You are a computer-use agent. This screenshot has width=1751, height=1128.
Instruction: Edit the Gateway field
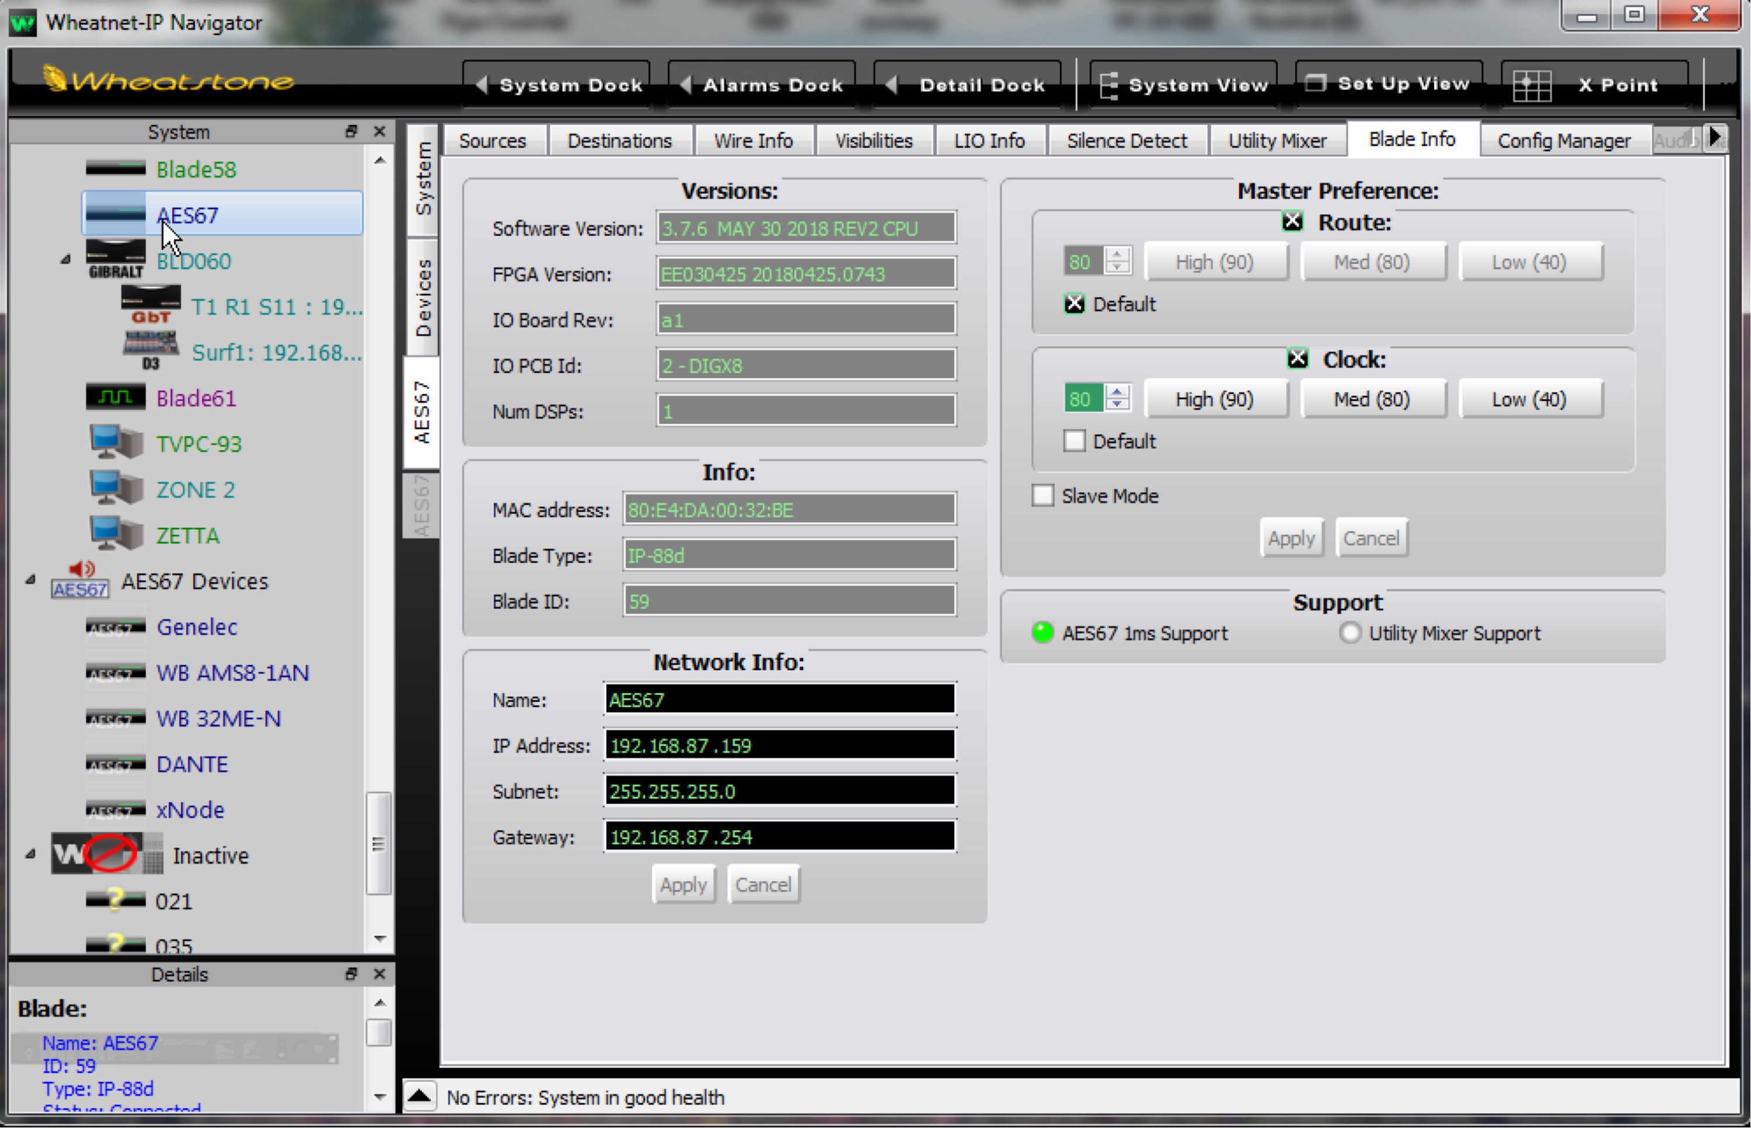click(780, 837)
